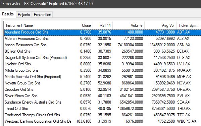Click ticker symbol MUA.AX

(x=184, y=70)
